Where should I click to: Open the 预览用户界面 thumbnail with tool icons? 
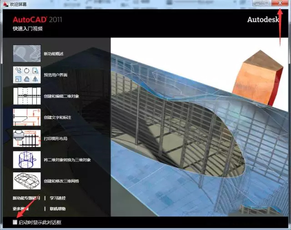point(27,75)
